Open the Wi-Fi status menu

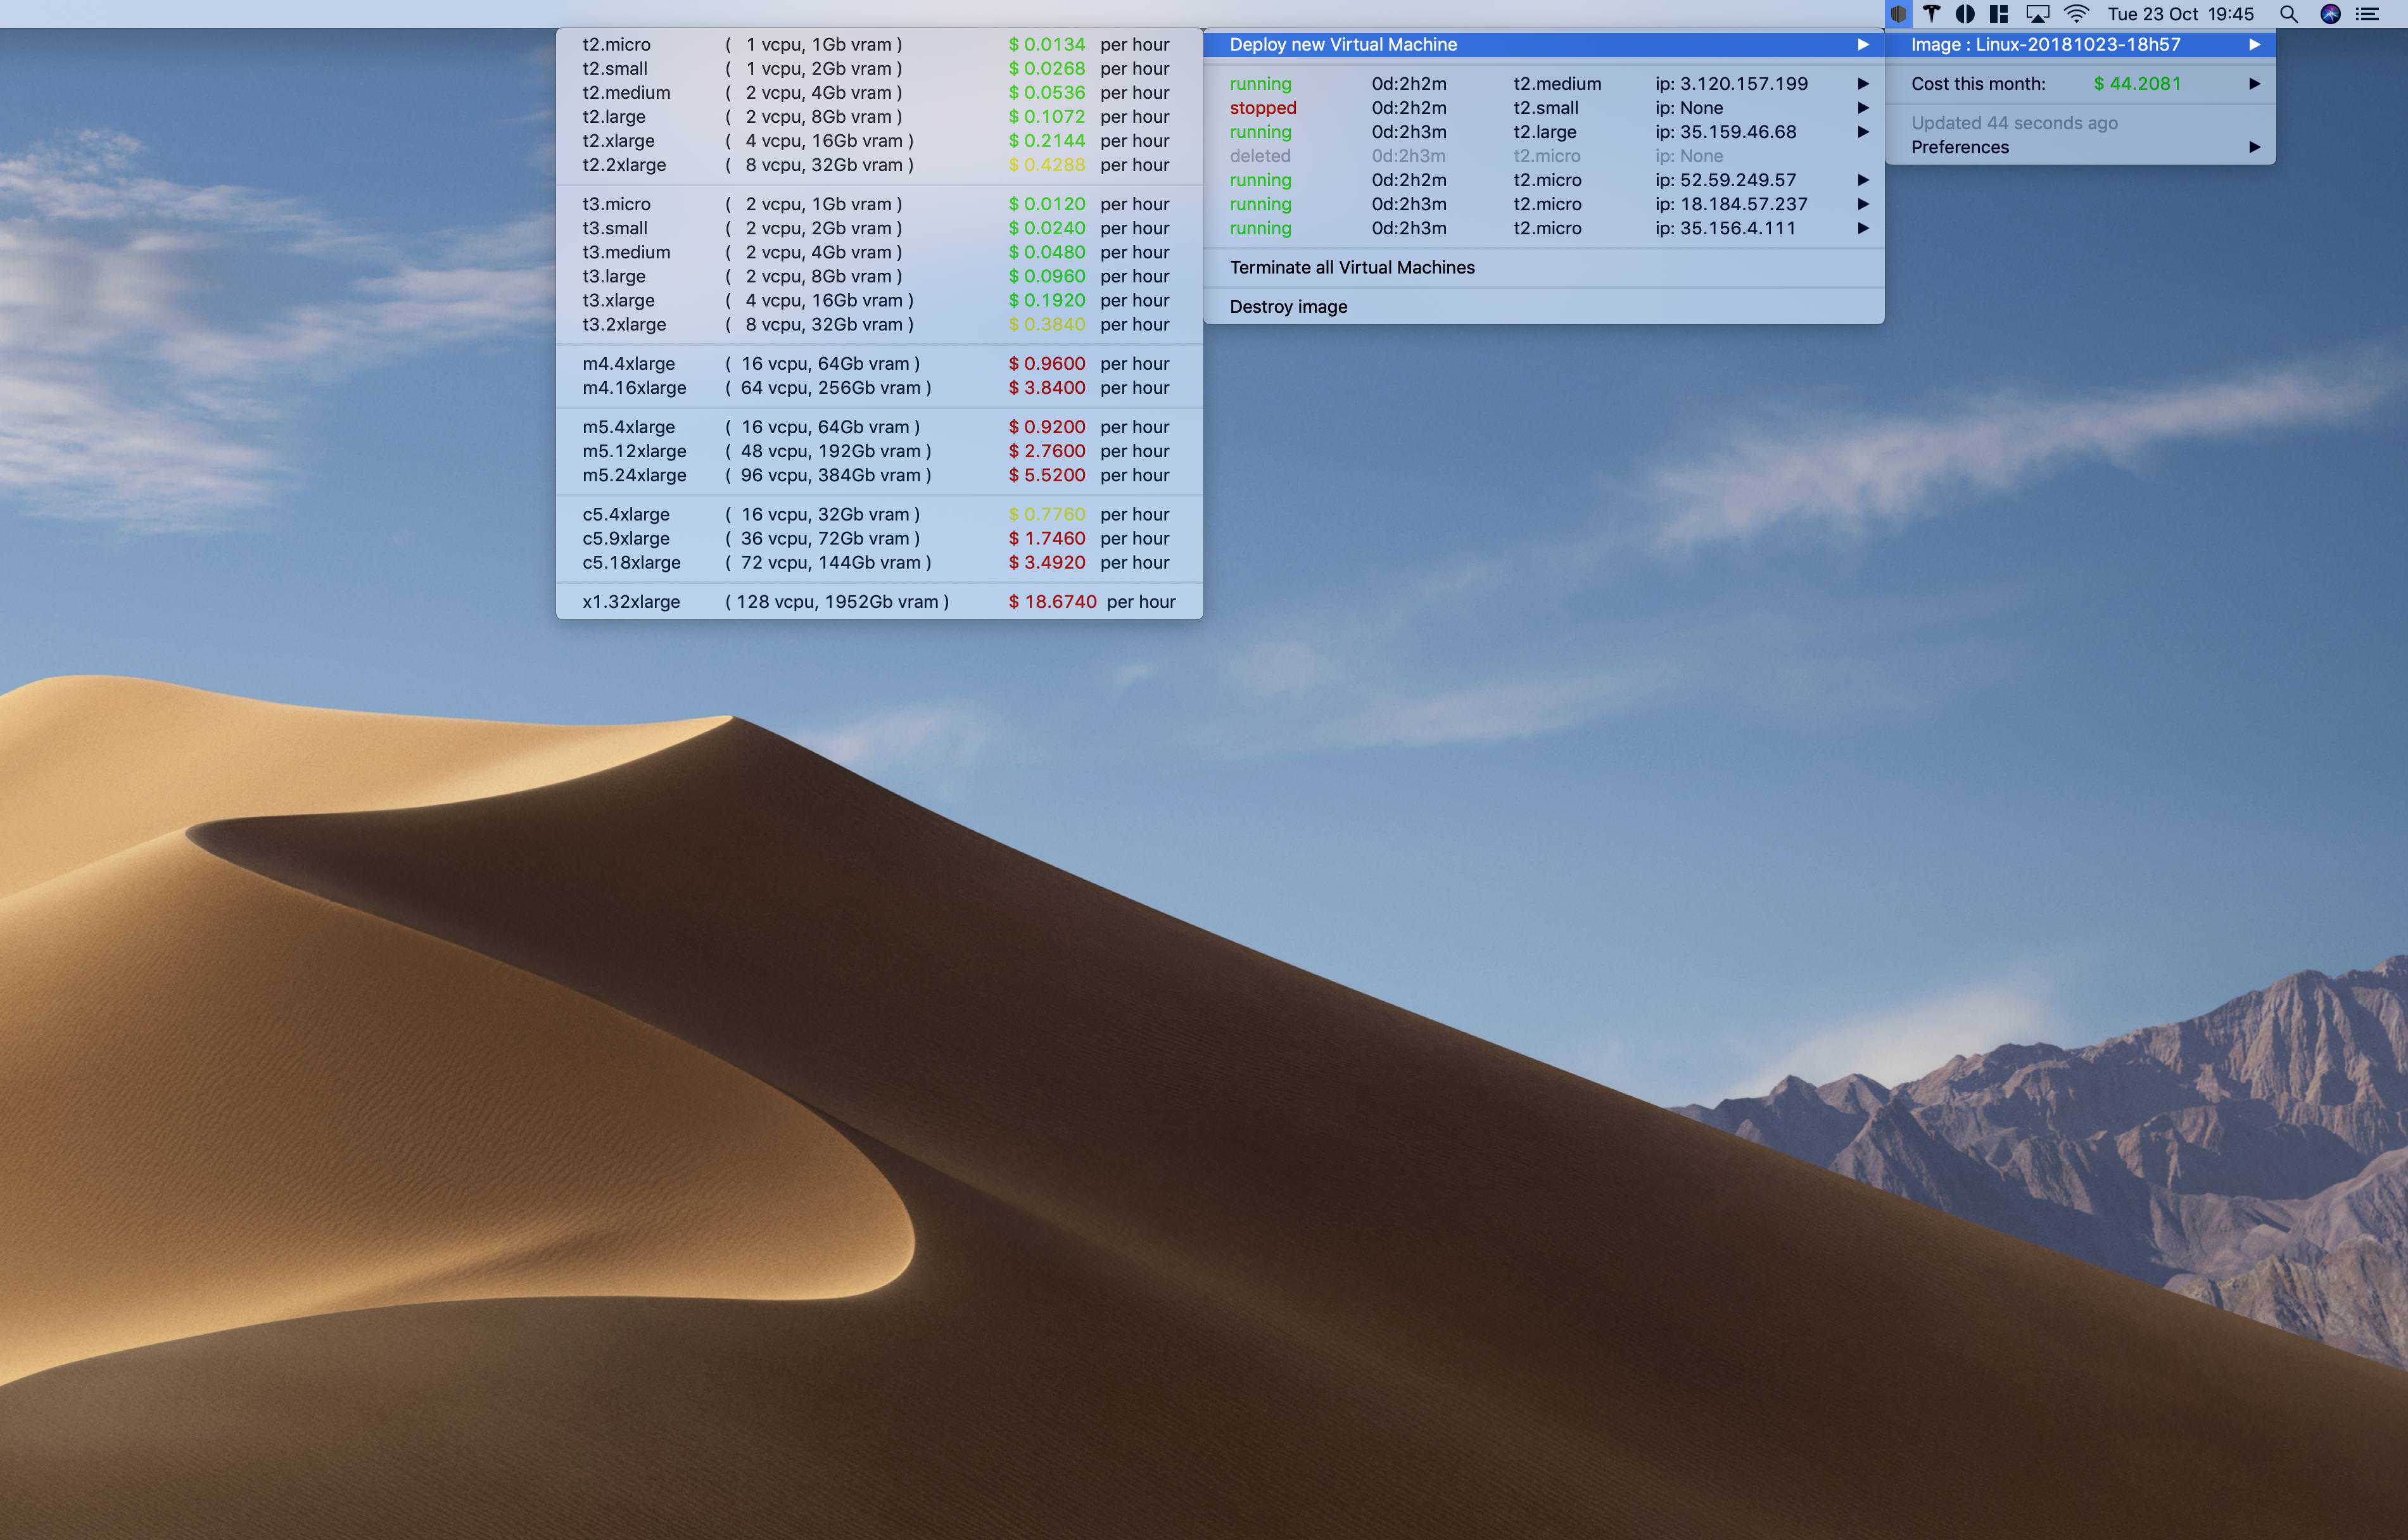[x=2077, y=14]
